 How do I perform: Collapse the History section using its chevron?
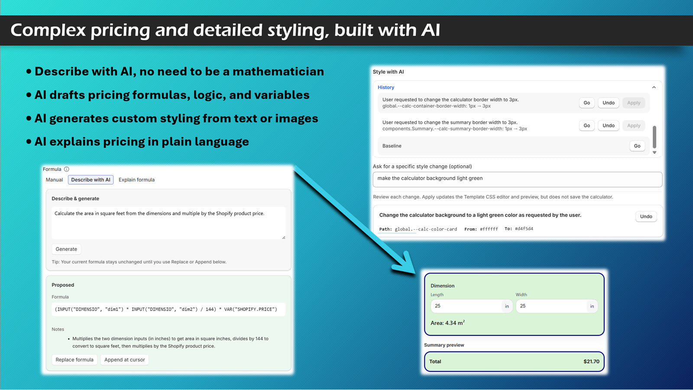(654, 87)
